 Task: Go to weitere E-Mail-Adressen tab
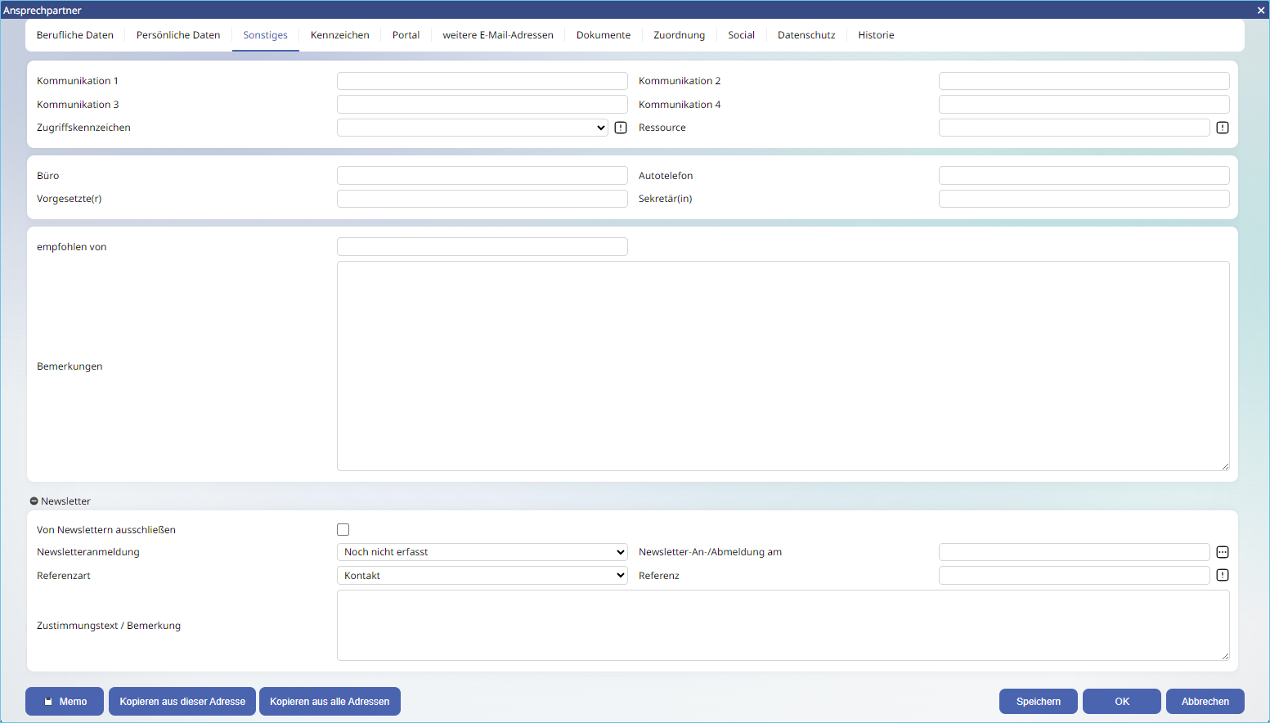pos(498,35)
